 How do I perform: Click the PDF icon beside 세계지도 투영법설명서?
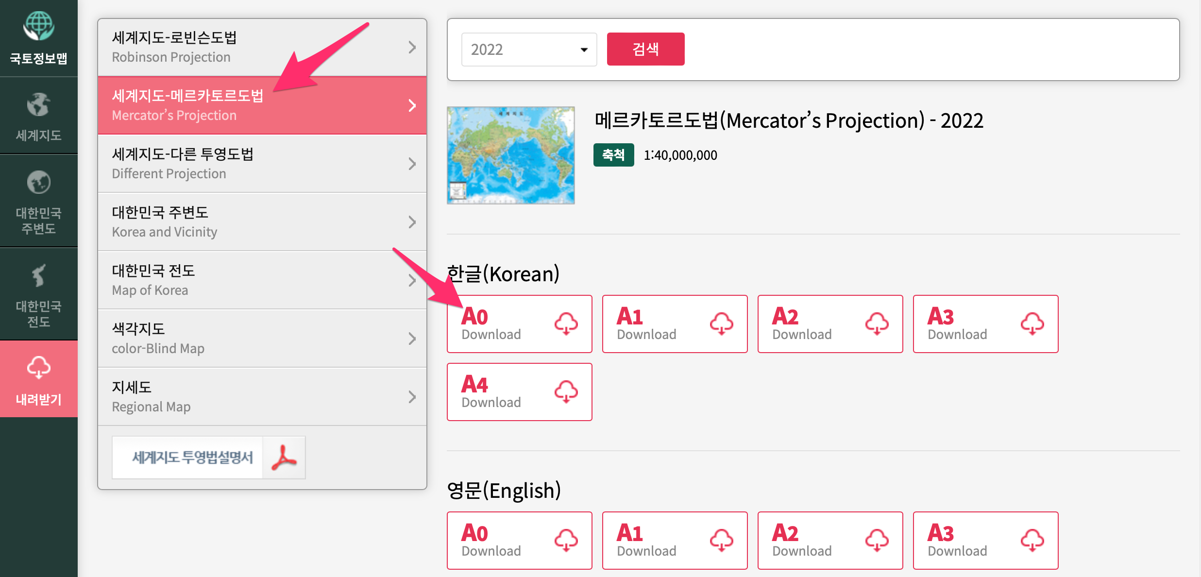pyautogui.click(x=284, y=458)
